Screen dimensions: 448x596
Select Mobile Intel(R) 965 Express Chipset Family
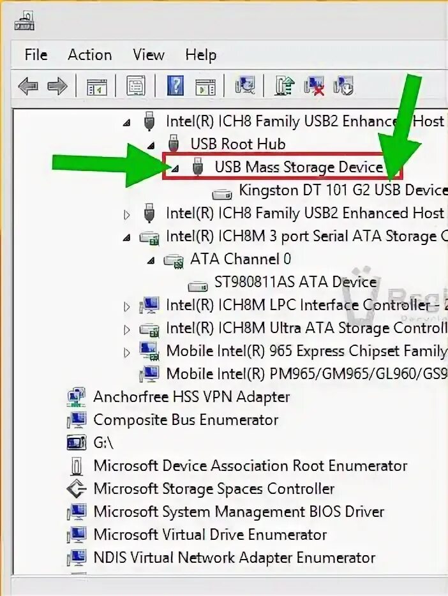click(307, 351)
